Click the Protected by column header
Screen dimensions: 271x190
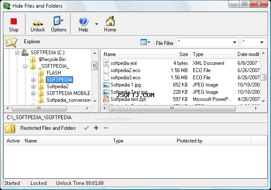click(212, 141)
